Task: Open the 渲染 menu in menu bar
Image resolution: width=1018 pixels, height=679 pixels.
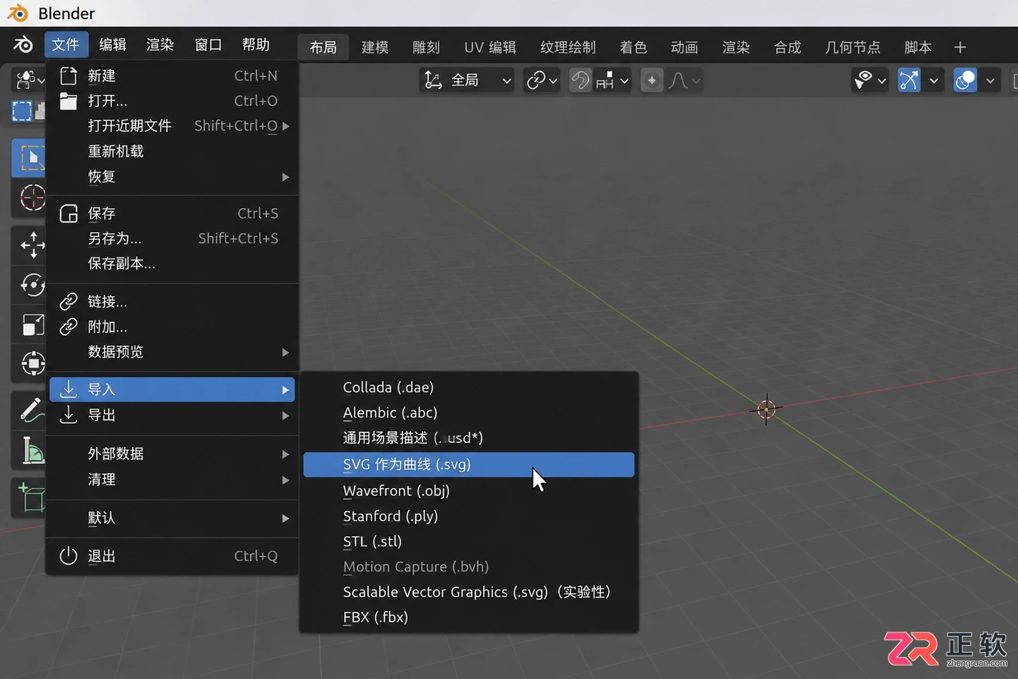Action: tap(160, 45)
